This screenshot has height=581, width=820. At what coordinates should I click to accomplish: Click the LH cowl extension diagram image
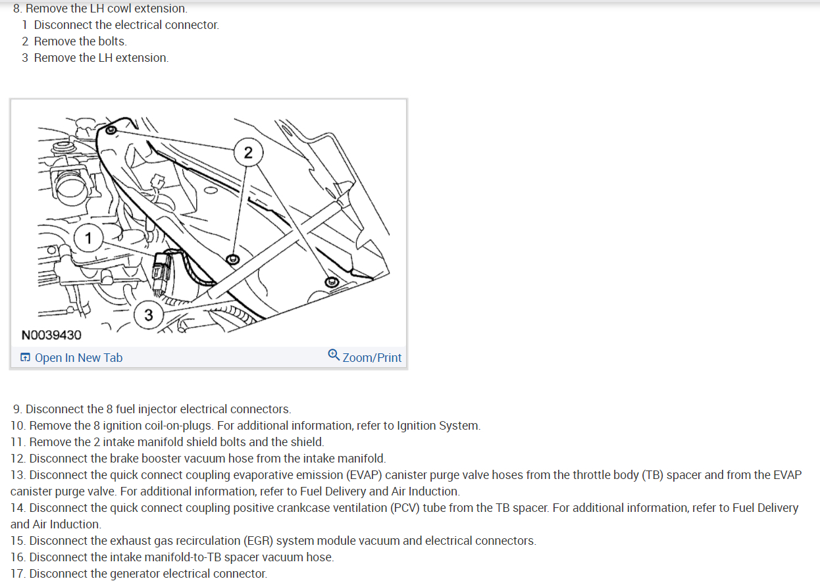209,224
